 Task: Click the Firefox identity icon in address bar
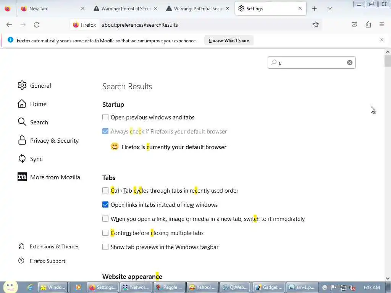point(84,25)
